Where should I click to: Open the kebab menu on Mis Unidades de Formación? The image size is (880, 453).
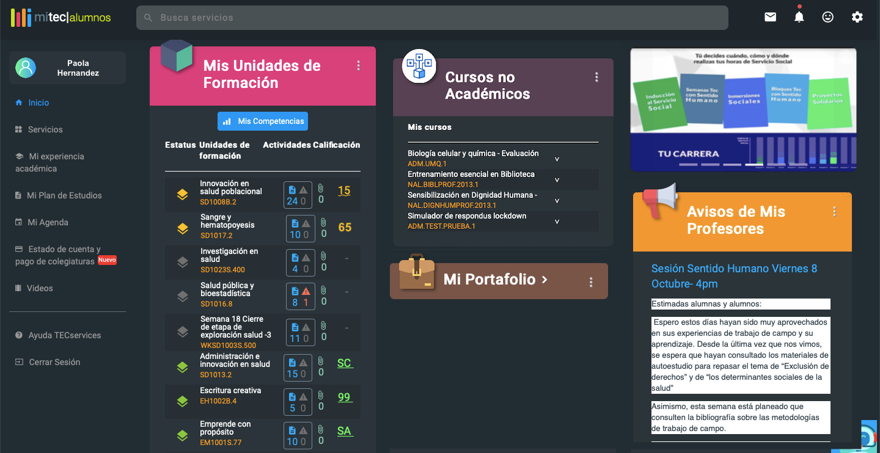[358, 65]
